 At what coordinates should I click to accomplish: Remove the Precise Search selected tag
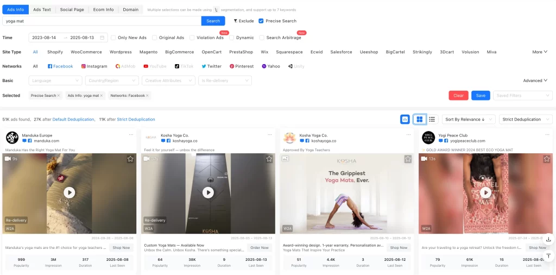(x=59, y=96)
